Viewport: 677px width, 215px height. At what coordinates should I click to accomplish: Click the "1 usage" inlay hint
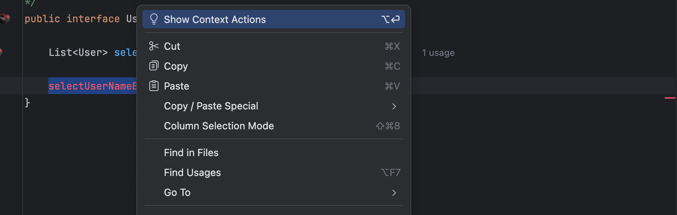(438, 53)
